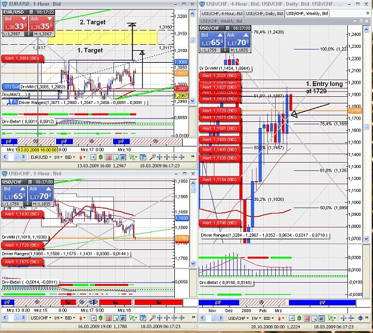
Task: Click scroll-back arrow in EUR/USD chart toolbar
Action: [5, 157]
